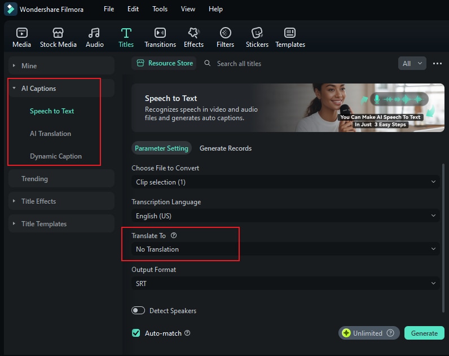This screenshot has width=449, height=356.
Task: Select Dynamic Caption in sidebar
Action: 56,156
